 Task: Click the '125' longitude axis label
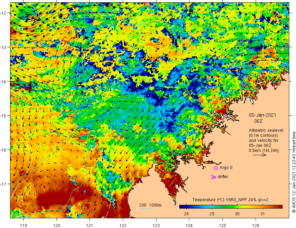click(x=223, y=225)
